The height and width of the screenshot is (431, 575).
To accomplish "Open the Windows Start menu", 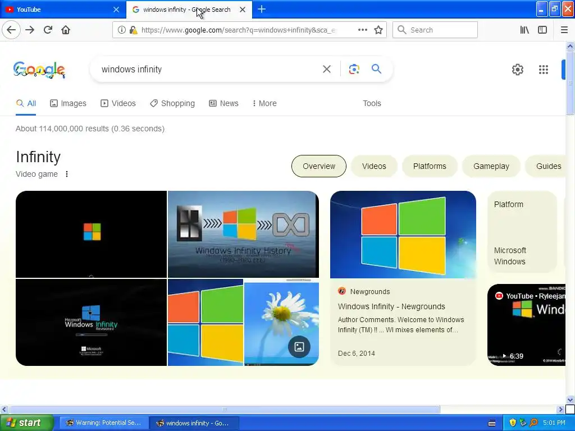I will pyautogui.click(x=27, y=423).
